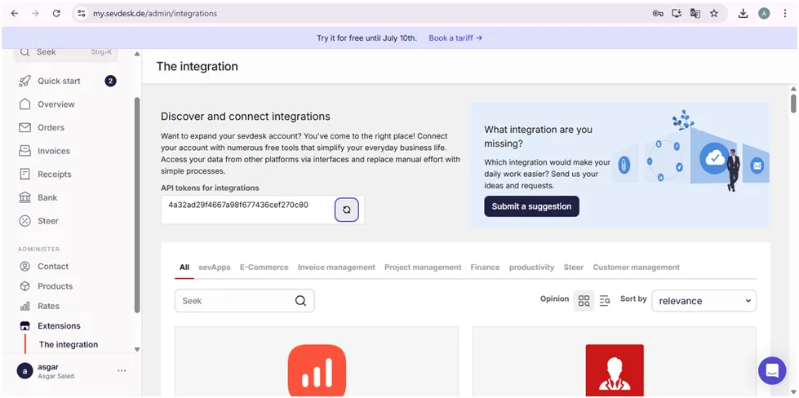Reload the page with the refresh icon

56,14
